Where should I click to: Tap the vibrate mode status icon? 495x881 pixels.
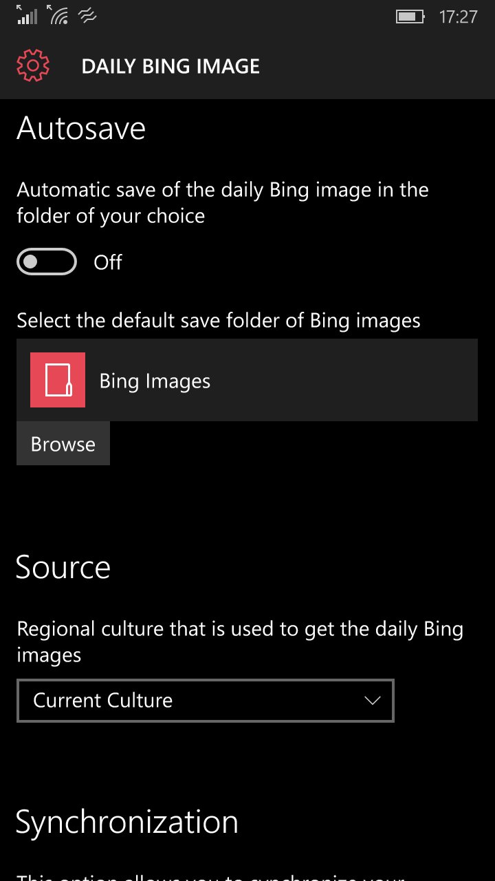pyautogui.click(x=87, y=16)
